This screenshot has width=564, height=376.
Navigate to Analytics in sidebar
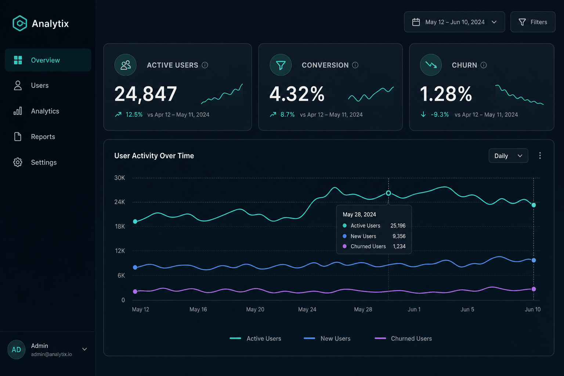(48, 111)
